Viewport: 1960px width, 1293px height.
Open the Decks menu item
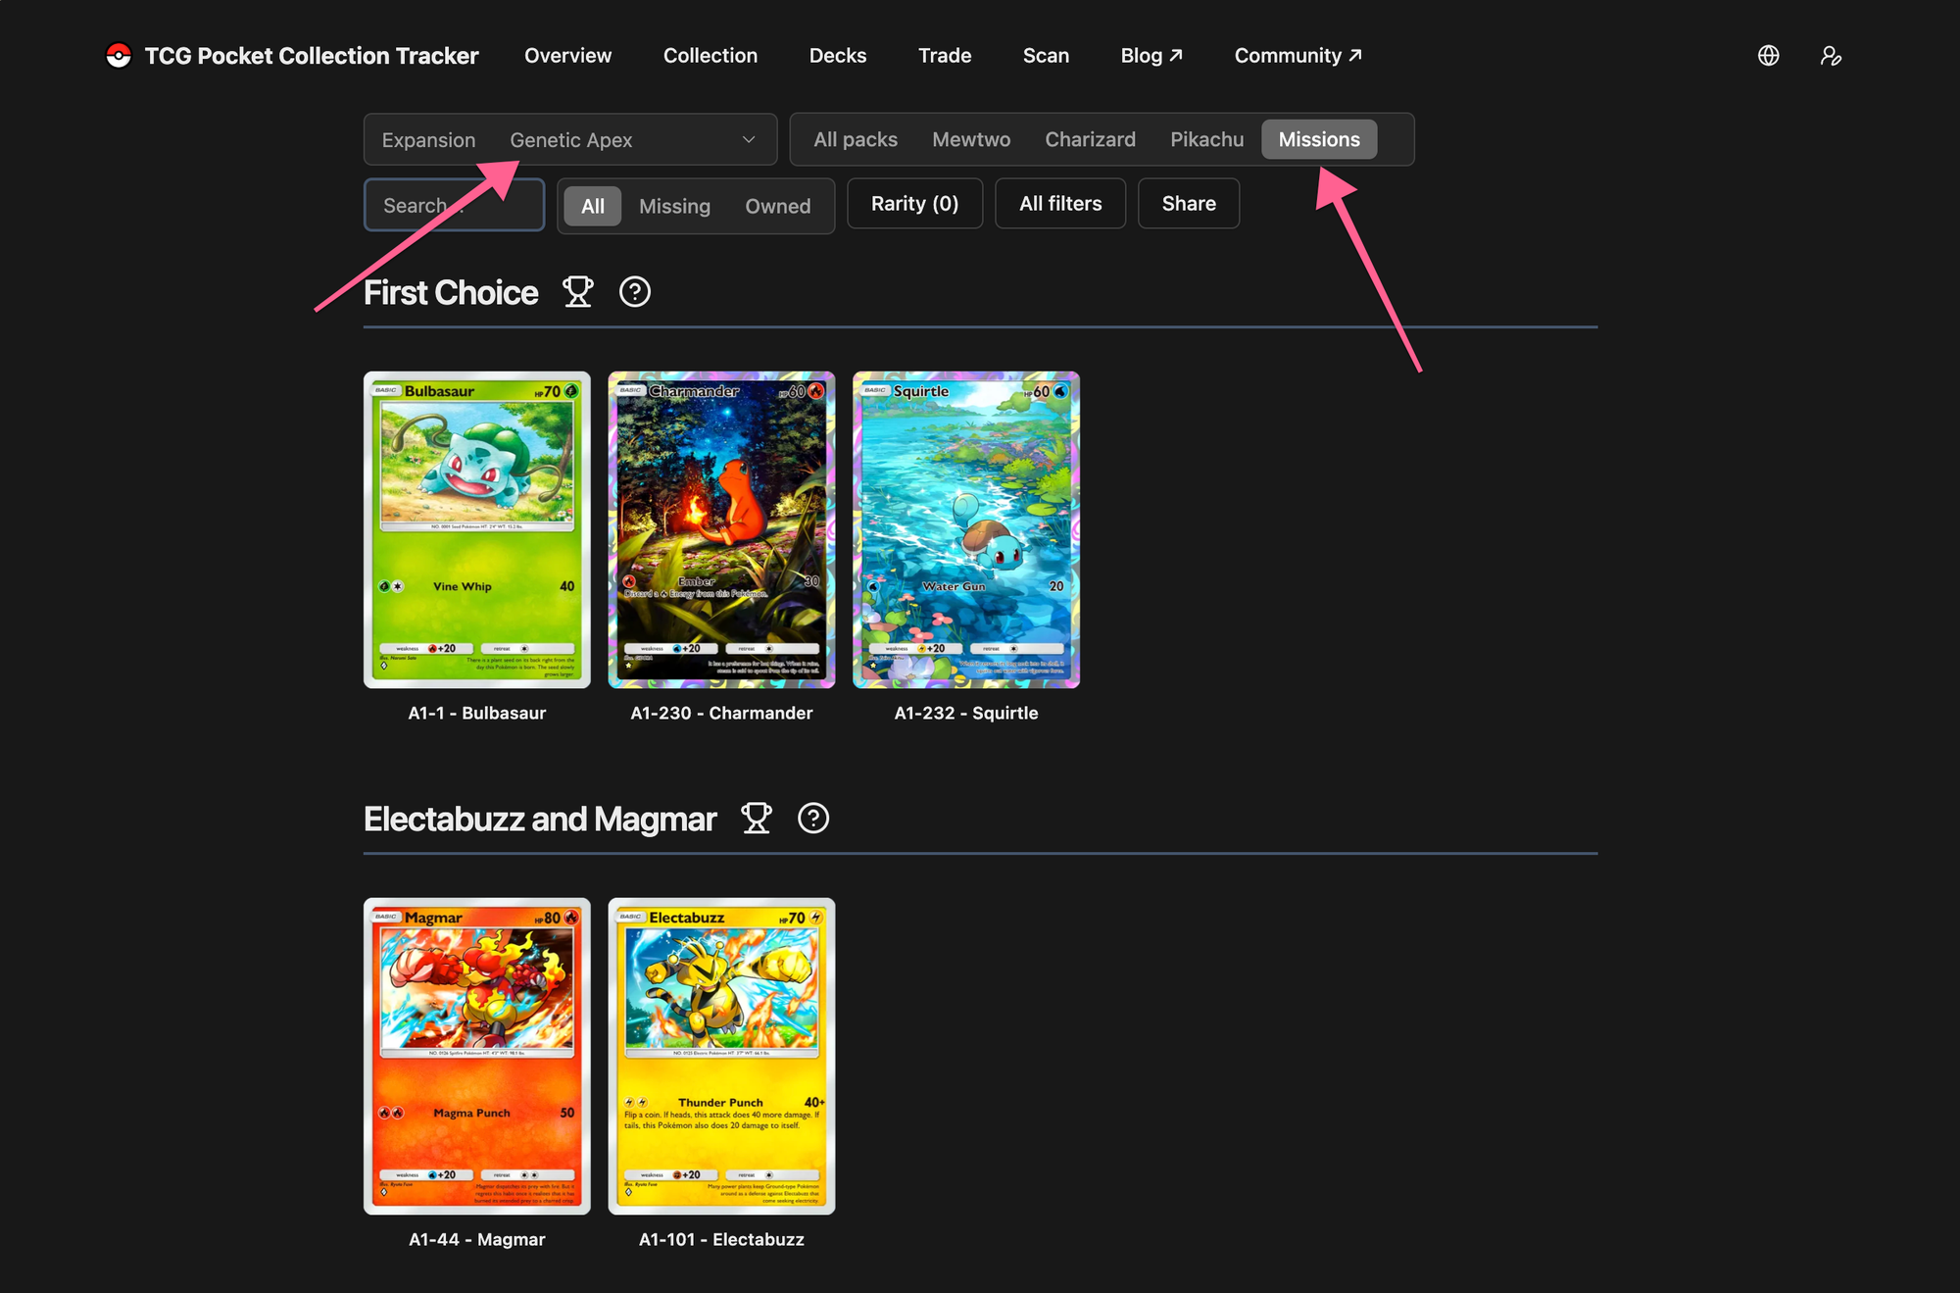point(837,56)
